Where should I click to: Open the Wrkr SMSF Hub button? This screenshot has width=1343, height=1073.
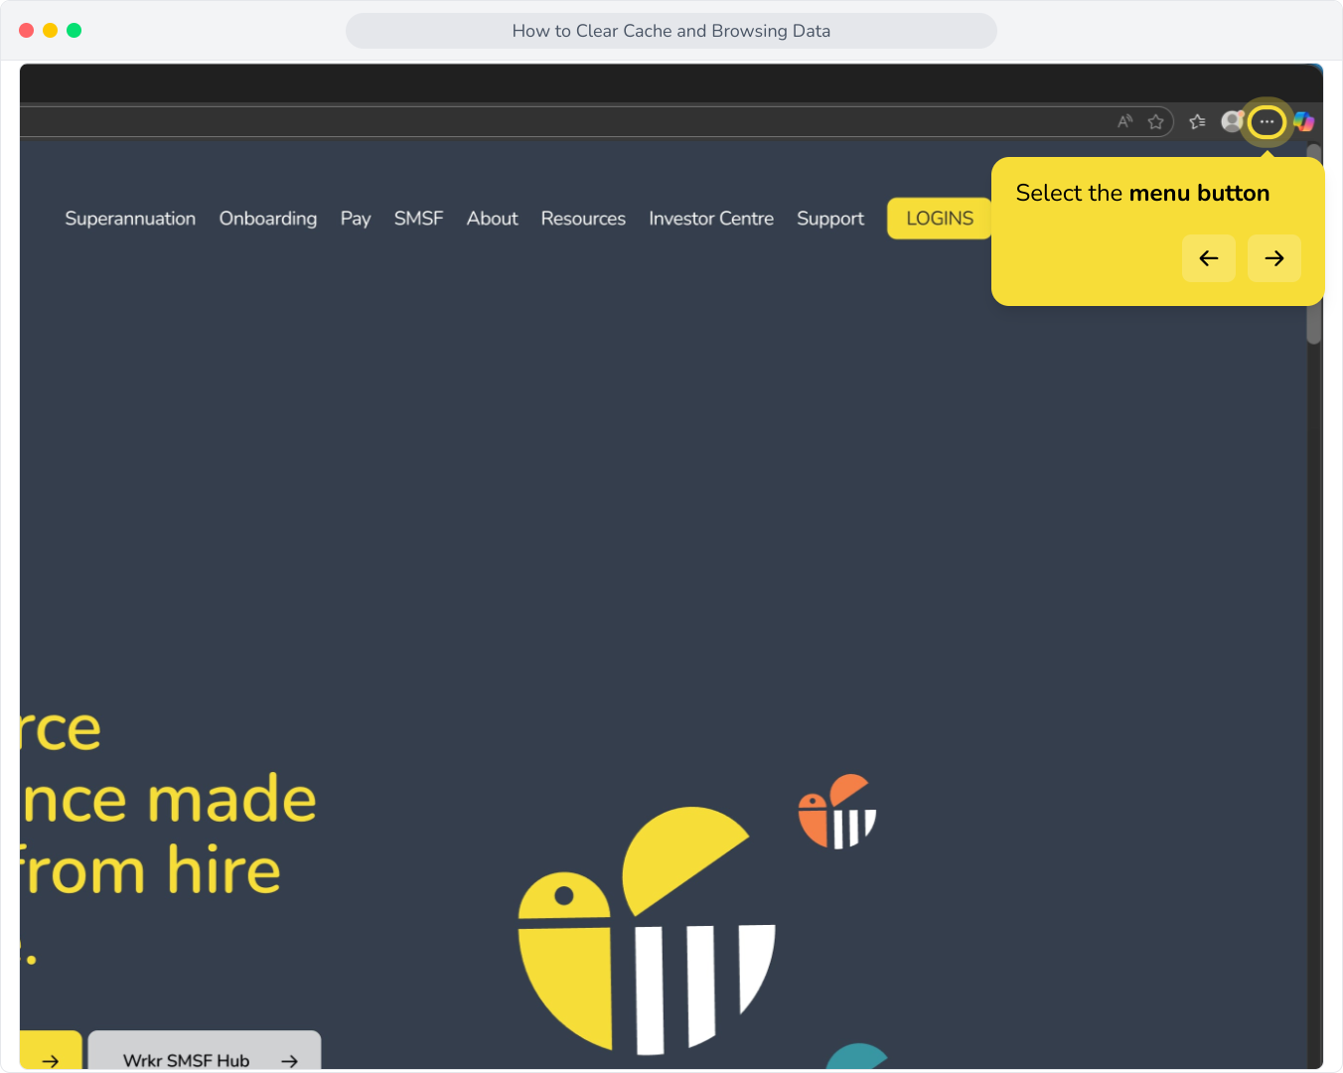[205, 1051]
